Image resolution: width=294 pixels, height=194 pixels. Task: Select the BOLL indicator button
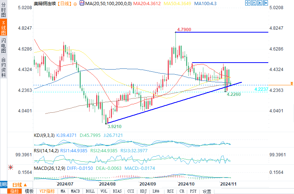[x=90, y=191]
